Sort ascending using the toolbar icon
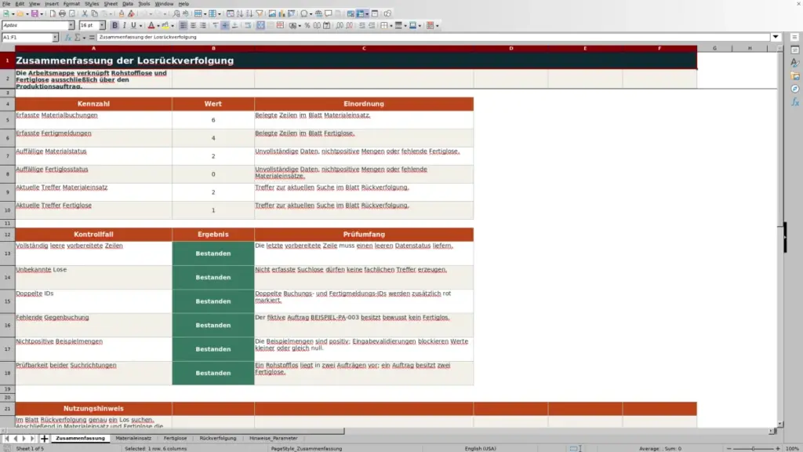Viewport: 803px width, 452px height. click(240, 14)
